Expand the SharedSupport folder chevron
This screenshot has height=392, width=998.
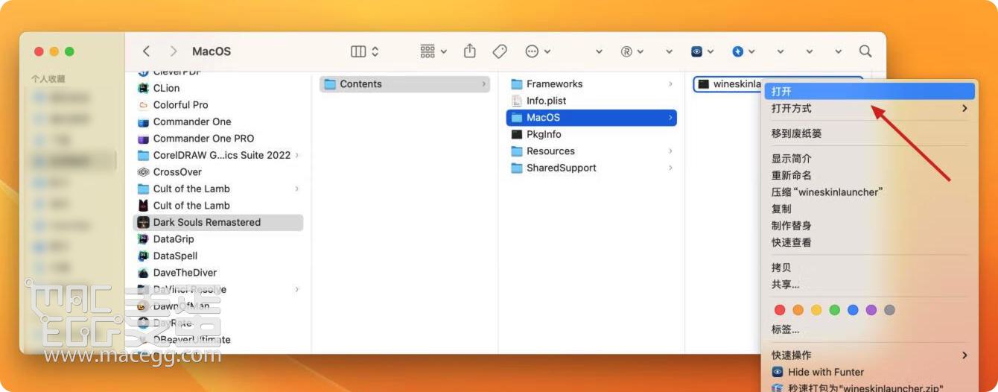[670, 168]
